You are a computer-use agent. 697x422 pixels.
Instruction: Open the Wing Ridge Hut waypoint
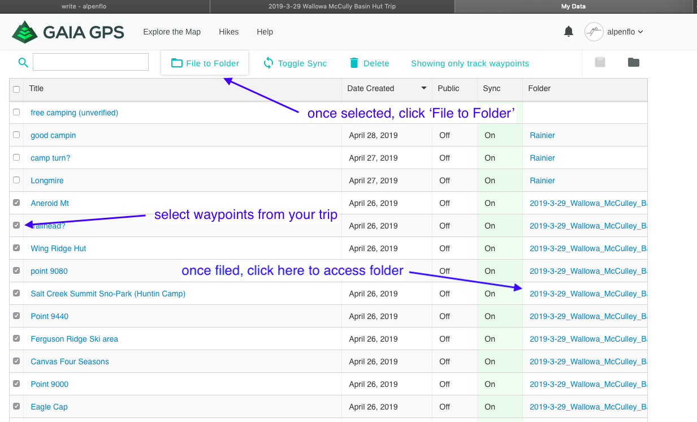[58, 248]
